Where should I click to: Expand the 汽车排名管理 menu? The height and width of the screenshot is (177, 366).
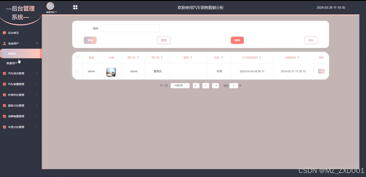(37, 73)
